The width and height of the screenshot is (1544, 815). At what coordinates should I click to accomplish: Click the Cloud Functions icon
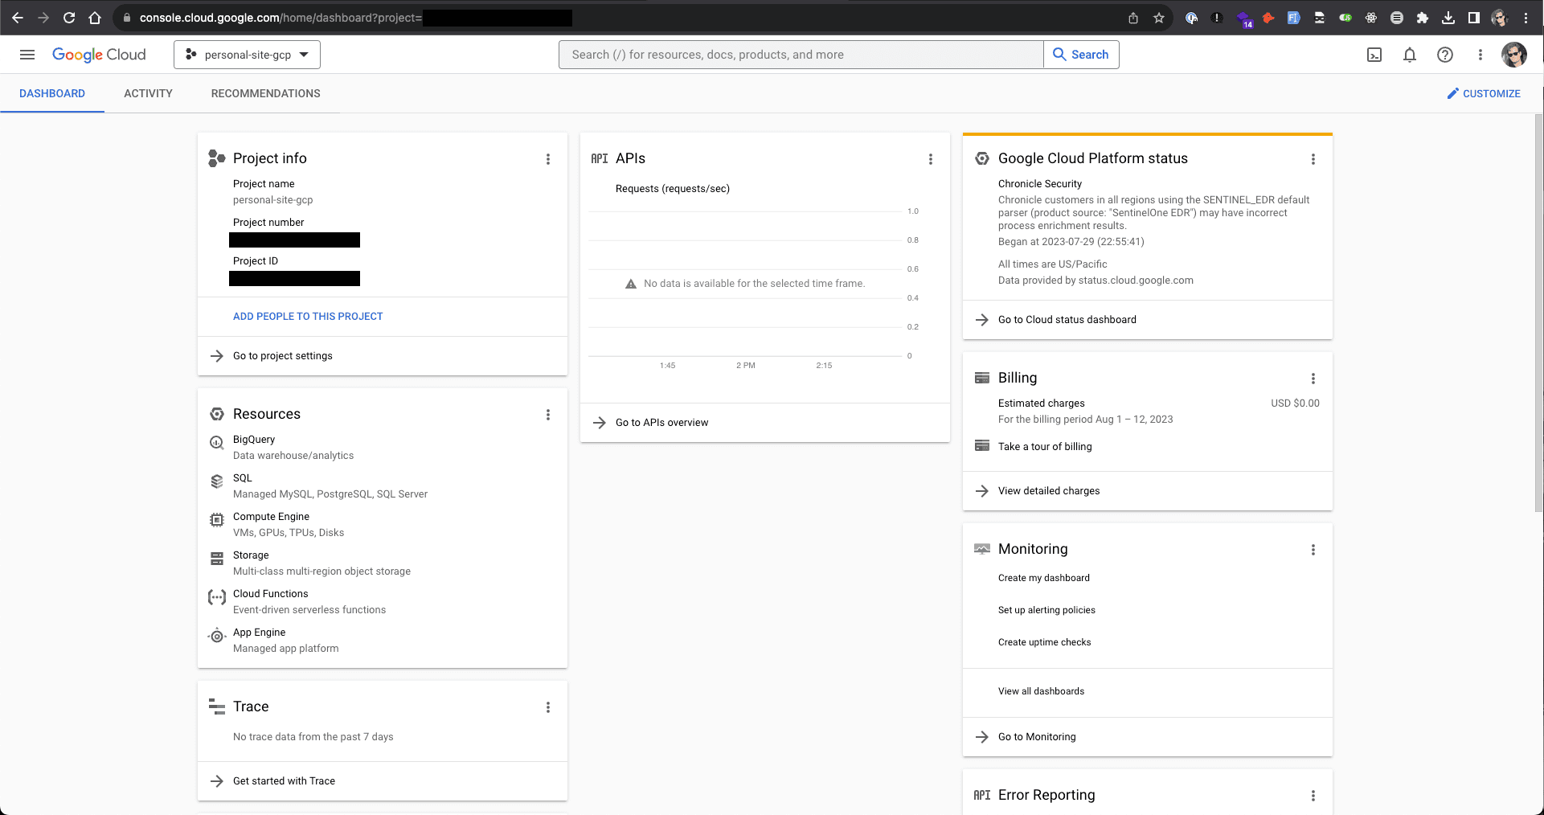click(217, 597)
